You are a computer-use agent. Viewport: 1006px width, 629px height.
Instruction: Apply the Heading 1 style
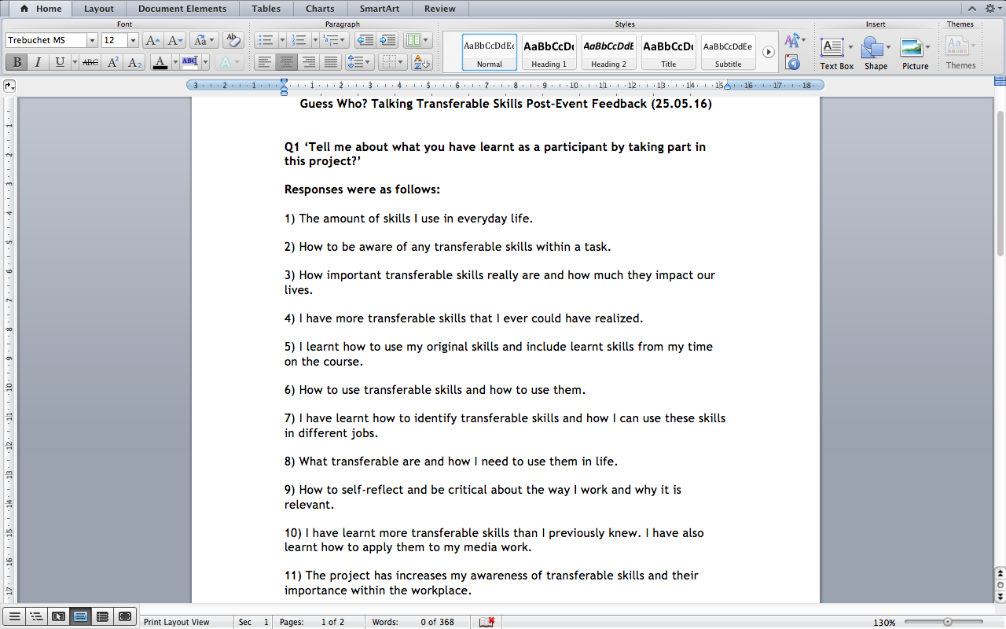pyautogui.click(x=549, y=52)
